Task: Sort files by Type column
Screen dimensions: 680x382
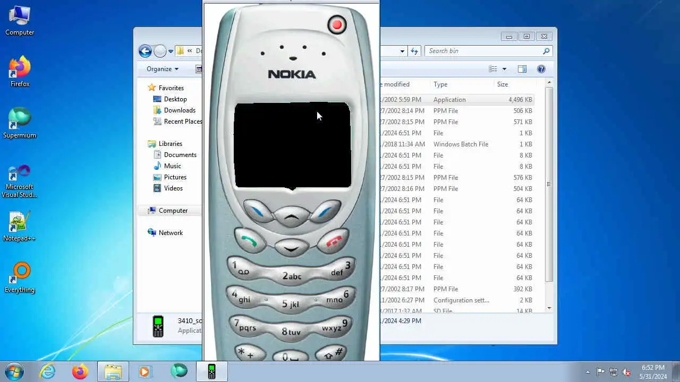Action: [440, 84]
